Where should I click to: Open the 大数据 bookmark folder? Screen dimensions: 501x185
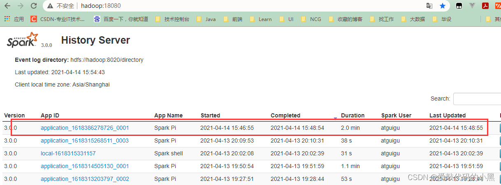click(x=413, y=19)
